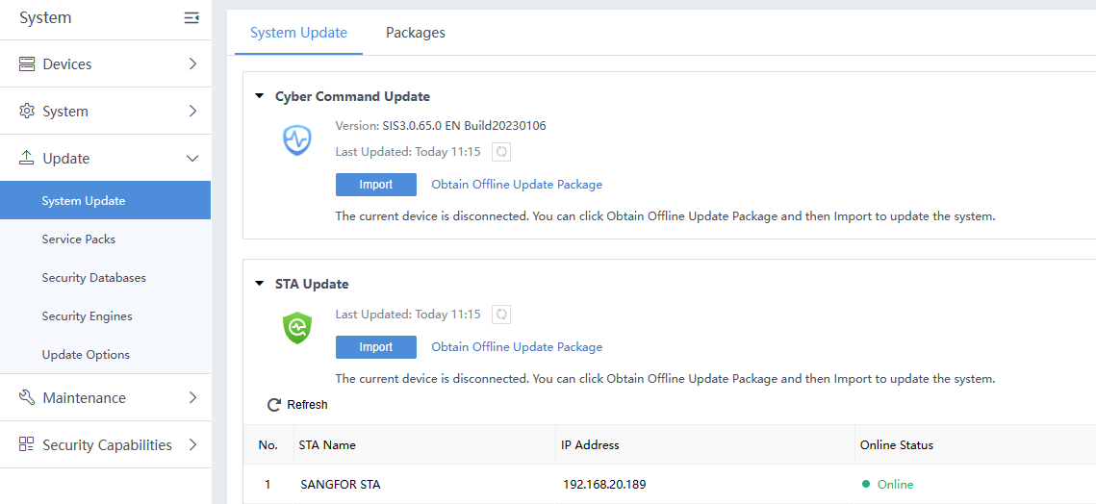Click the Cyber Command shield icon

297,140
